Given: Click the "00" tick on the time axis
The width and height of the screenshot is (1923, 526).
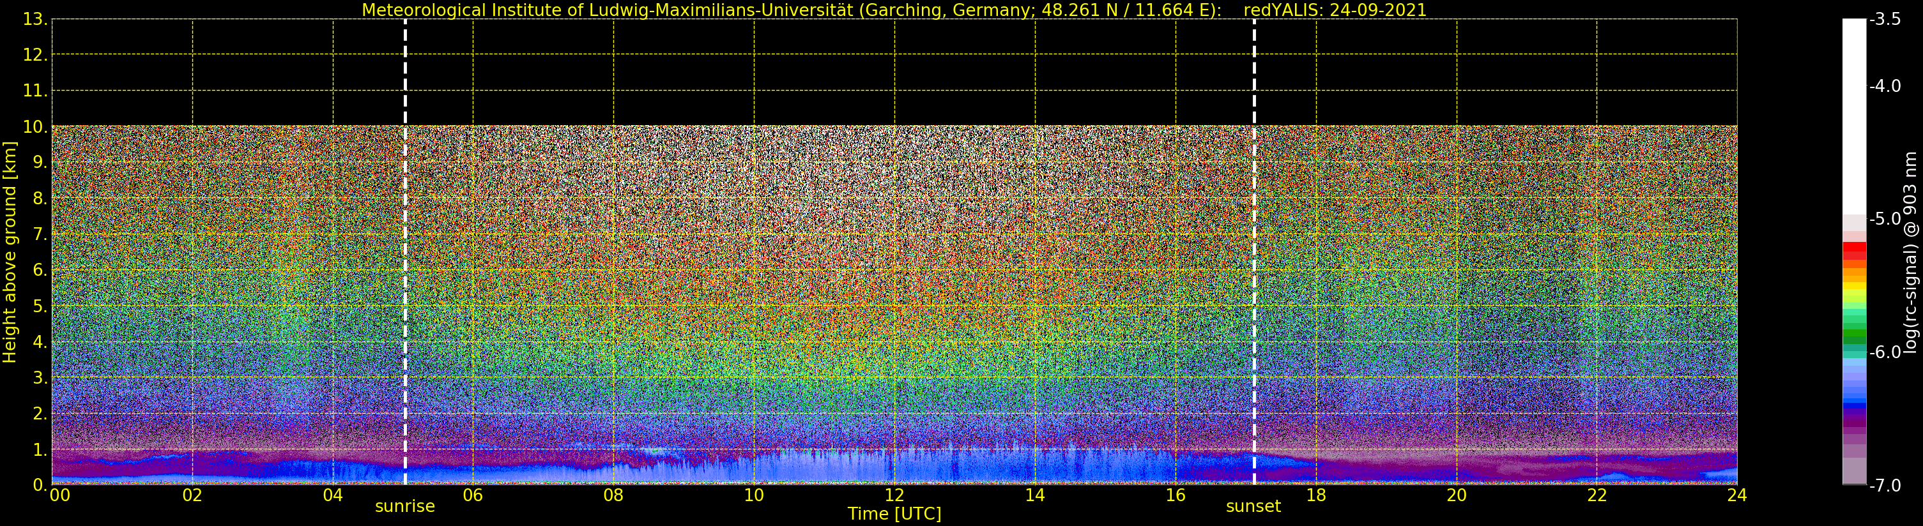Looking at the screenshot, I should click(x=59, y=495).
